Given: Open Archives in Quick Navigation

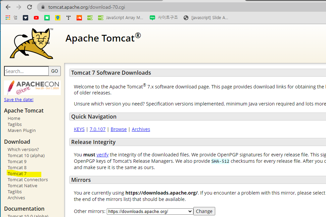Looking at the screenshot, I should point(141,129).
